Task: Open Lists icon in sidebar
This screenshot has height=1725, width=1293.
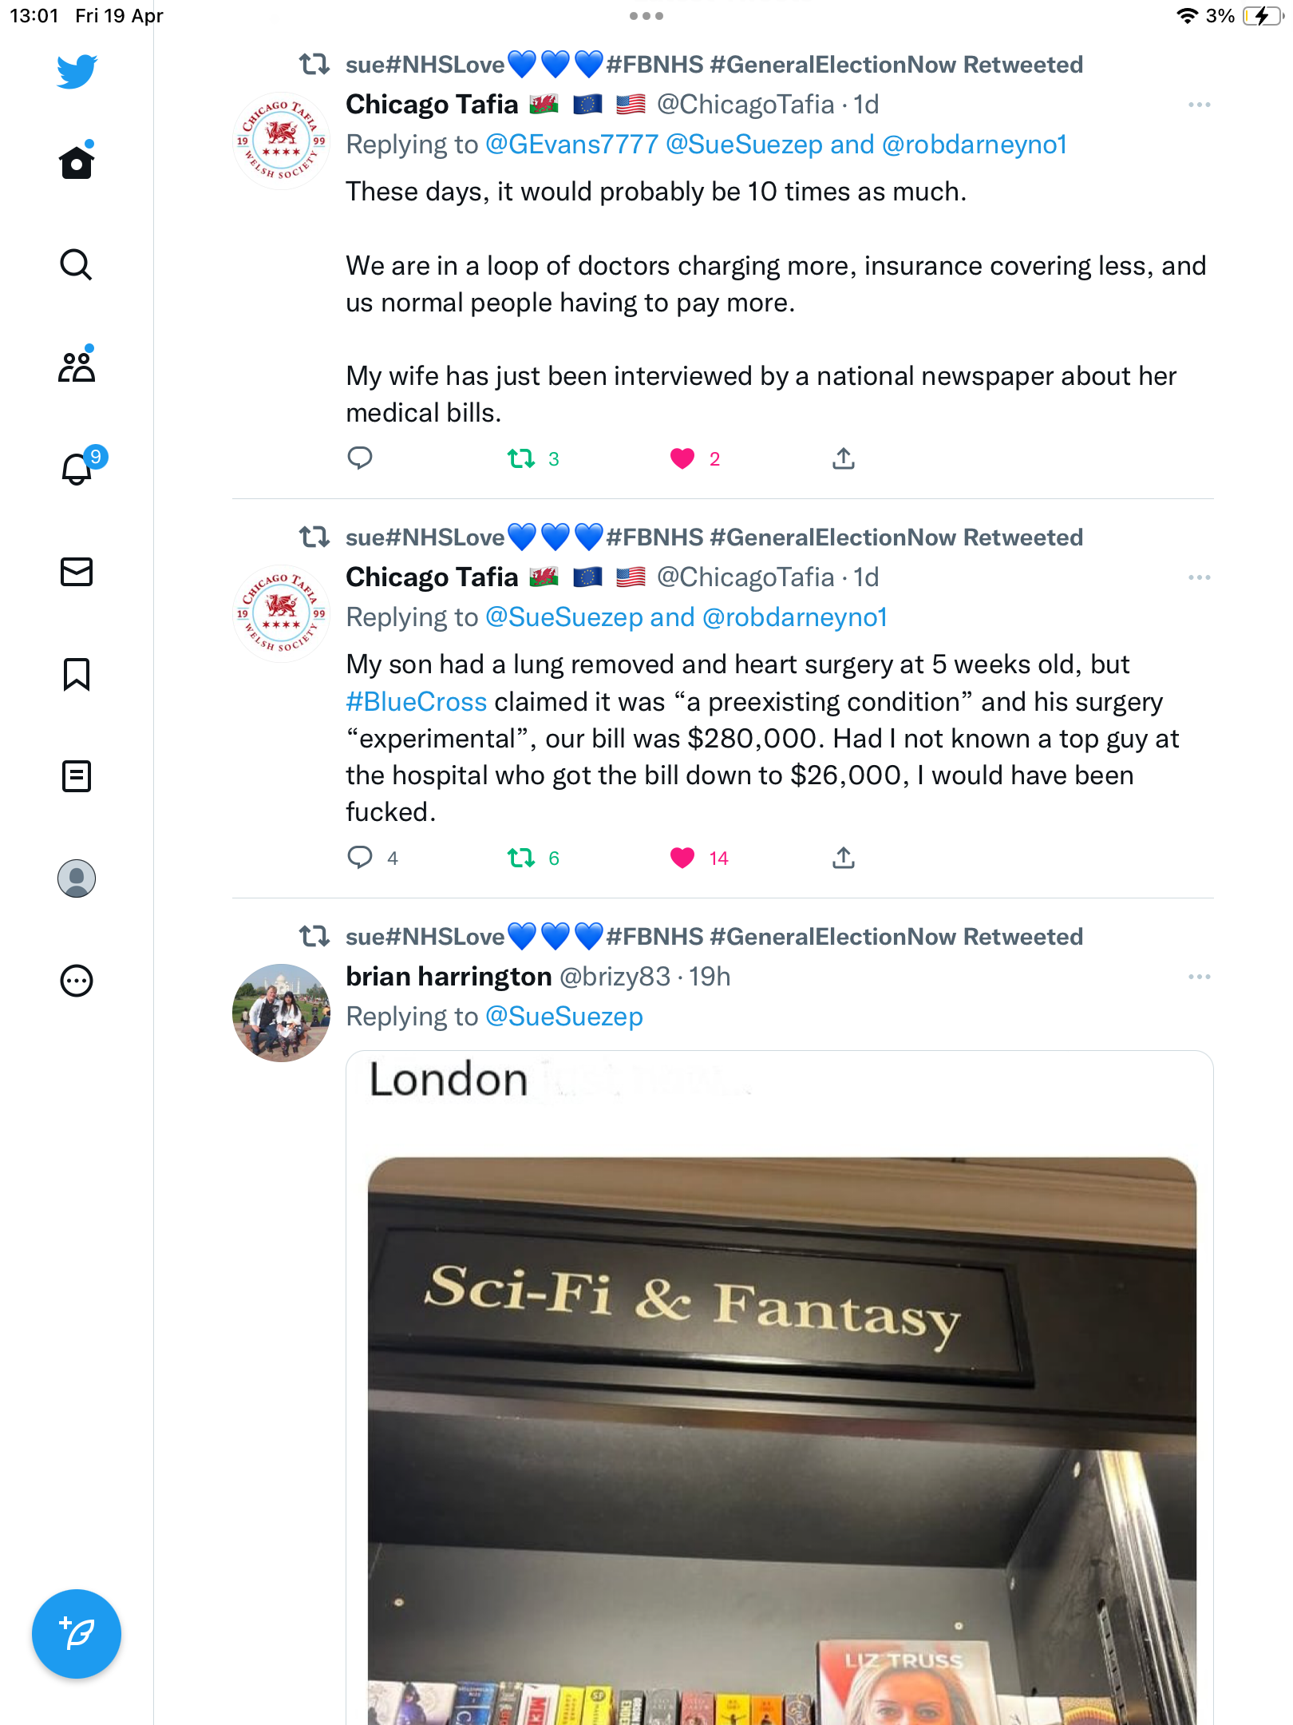Action: [x=77, y=775]
